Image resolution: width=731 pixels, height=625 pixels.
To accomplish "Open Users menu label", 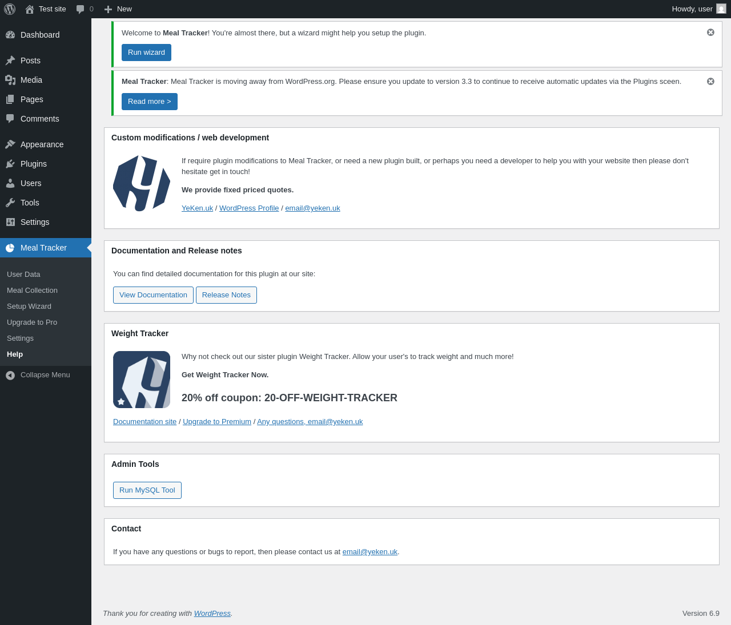I will [x=31, y=183].
